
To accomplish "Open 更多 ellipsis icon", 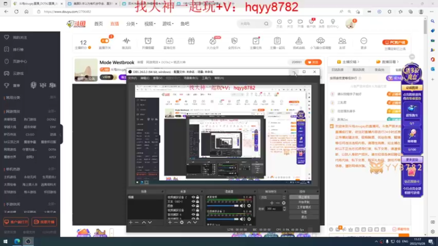I will click(x=364, y=40).
